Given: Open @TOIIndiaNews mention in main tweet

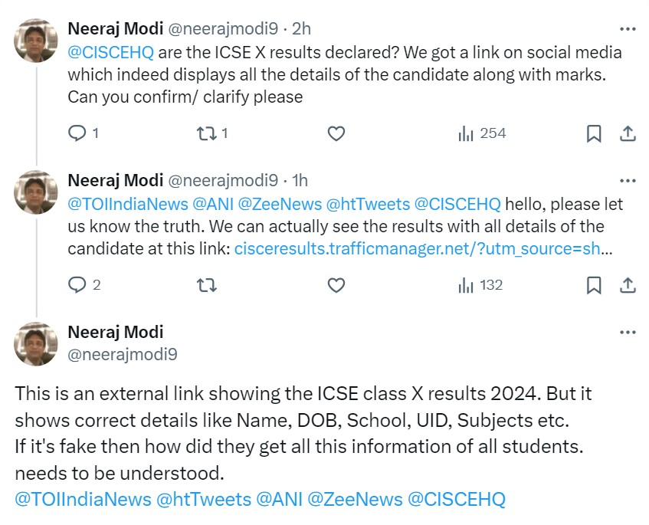Looking at the screenshot, I should (x=83, y=499).
